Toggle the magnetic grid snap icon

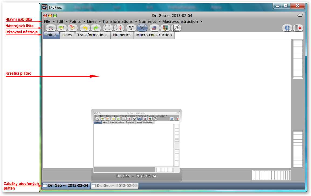[x=119, y=28]
